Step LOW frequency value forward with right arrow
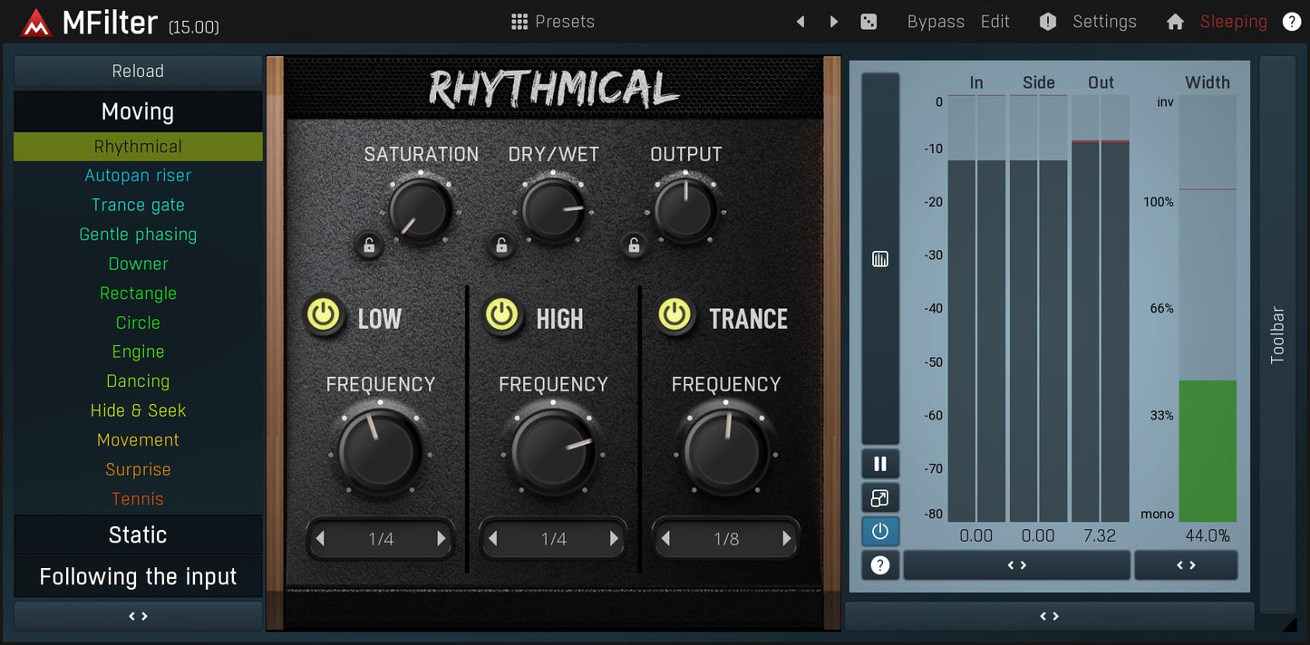This screenshot has width=1310, height=645. [442, 539]
